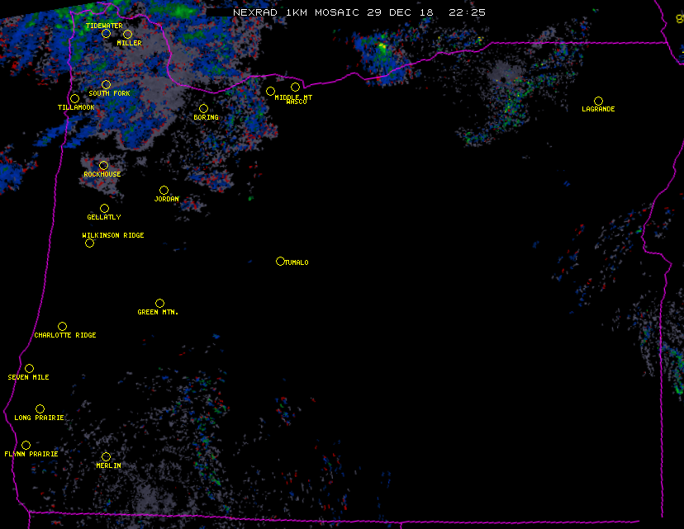
Task: Click the Charlotte Ridge station circle
Action: click(x=62, y=326)
